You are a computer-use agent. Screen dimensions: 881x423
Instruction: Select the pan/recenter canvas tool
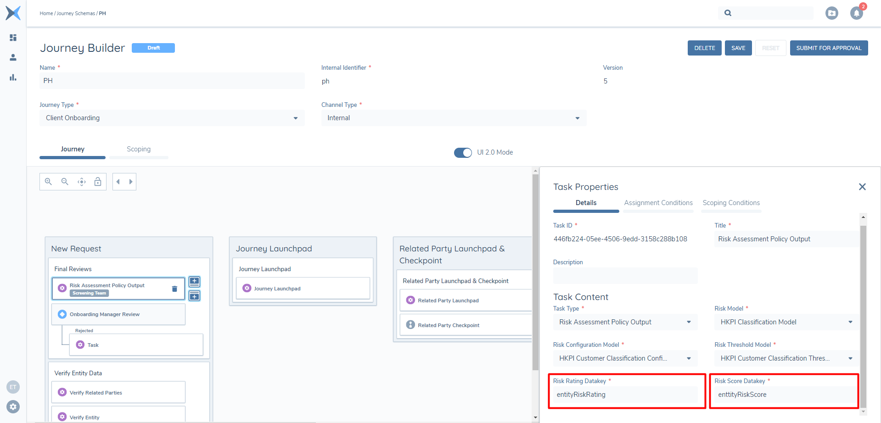[x=81, y=181]
